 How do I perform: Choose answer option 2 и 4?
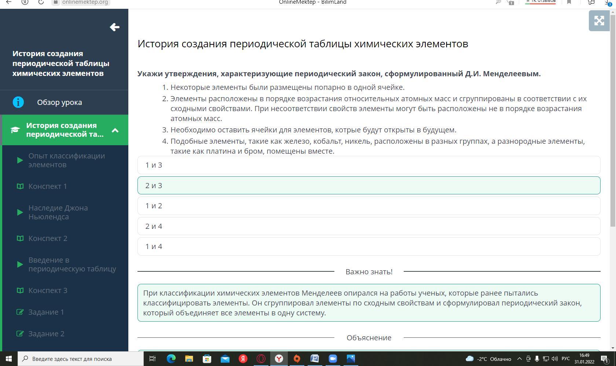point(368,226)
